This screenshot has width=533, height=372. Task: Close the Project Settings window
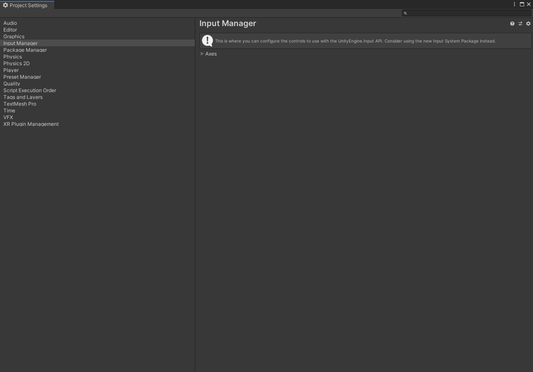point(529,4)
